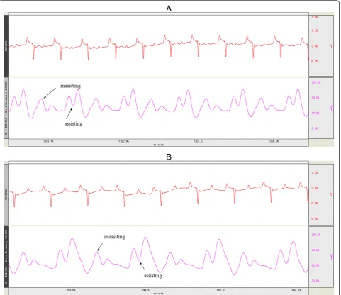Click the red ECG waveform in panel A
341x295 pixels.
click(x=158, y=47)
